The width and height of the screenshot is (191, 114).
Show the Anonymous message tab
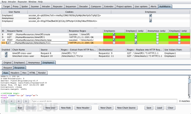click(34, 63)
